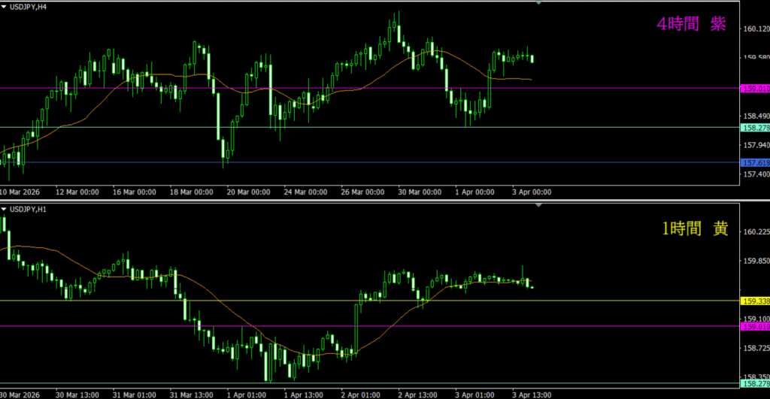Viewport: 770px width, 399px height.
Task: Click the 160.225 level on H1 price scale
Action: pyautogui.click(x=755, y=232)
